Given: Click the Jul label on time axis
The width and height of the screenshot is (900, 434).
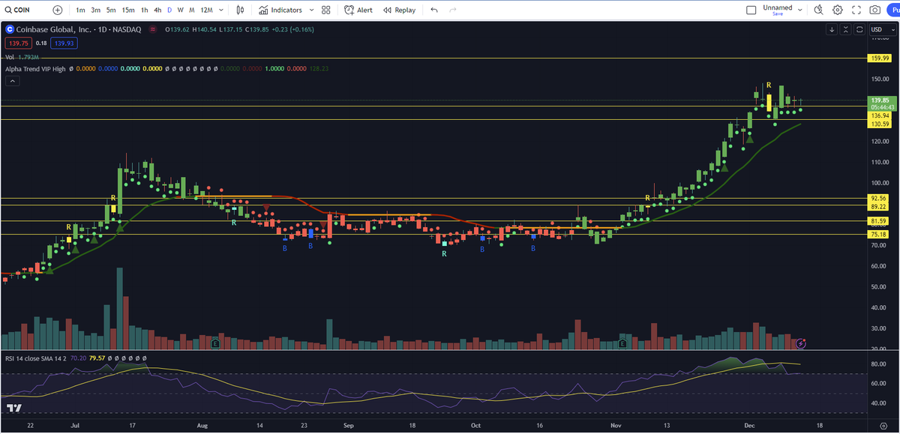Looking at the screenshot, I should [x=74, y=425].
